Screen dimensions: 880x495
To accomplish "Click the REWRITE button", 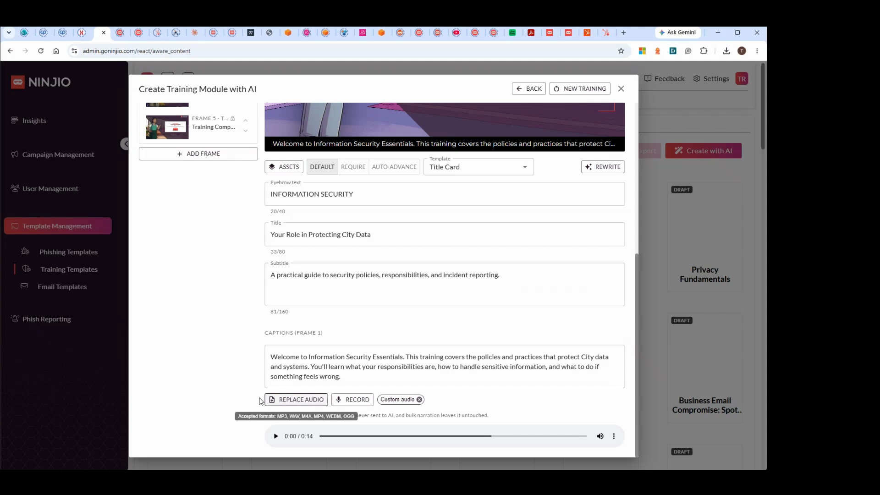I will 603,167.
